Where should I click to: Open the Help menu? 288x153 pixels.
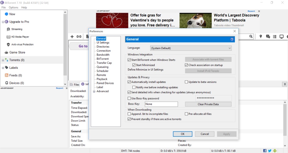24,8
